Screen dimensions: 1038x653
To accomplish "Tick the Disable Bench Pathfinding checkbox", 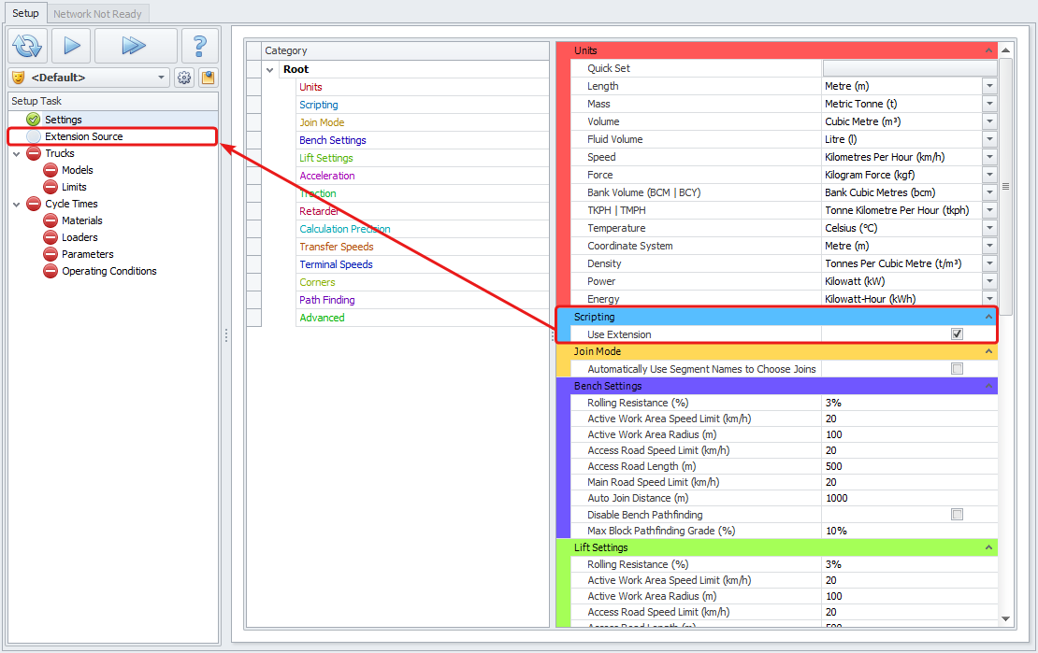I will click(x=957, y=514).
